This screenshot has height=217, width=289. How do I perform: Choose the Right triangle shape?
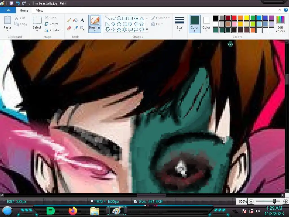tap(108, 24)
